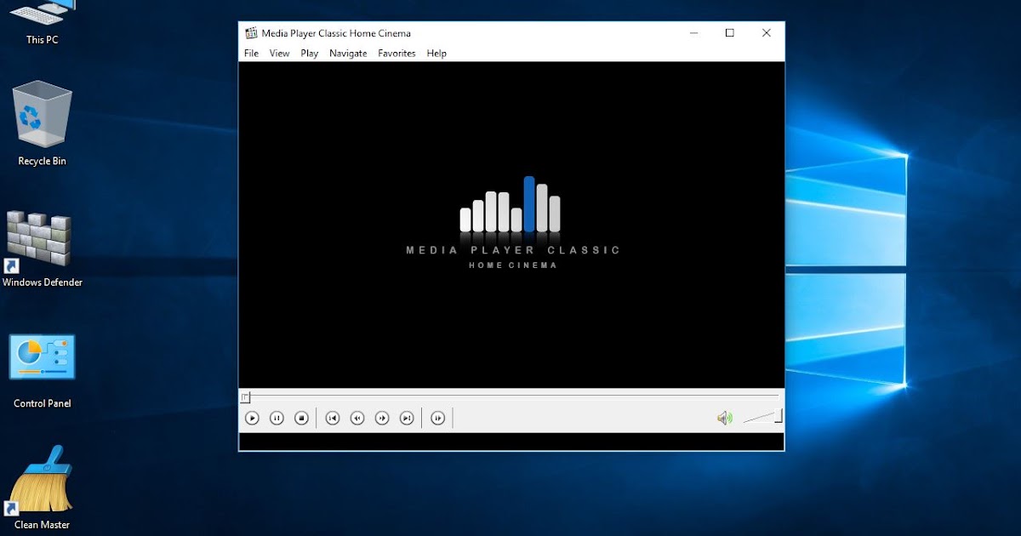Click the "Media Player Classic Home Cinema" title text
The width and height of the screenshot is (1021, 536).
point(336,33)
